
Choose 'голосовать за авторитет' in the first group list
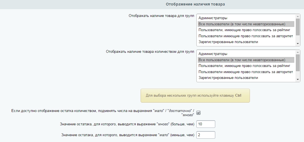click(x=245, y=36)
